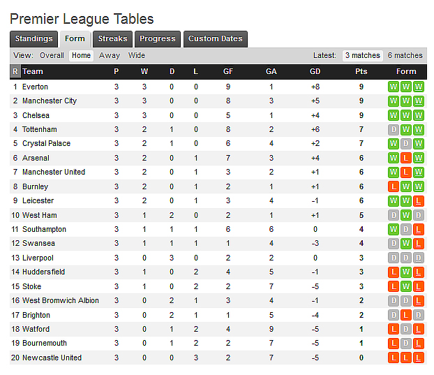The width and height of the screenshot is (434, 375).
Task: Select the Overall view option
Action: [52, 55]
